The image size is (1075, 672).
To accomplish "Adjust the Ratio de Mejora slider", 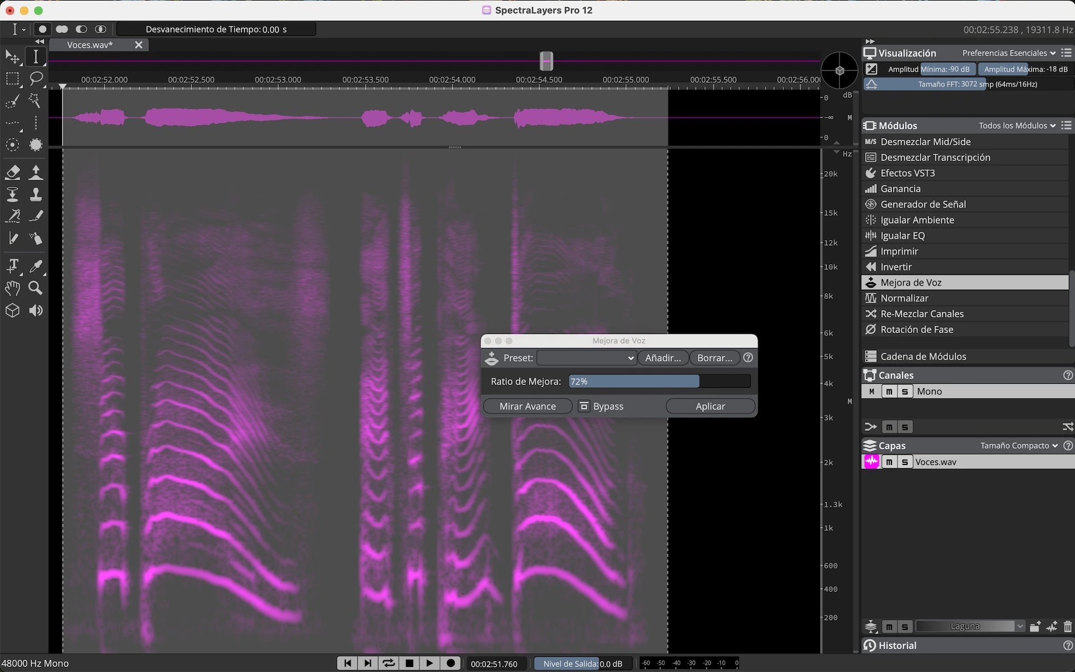I will tap(660, 382).
